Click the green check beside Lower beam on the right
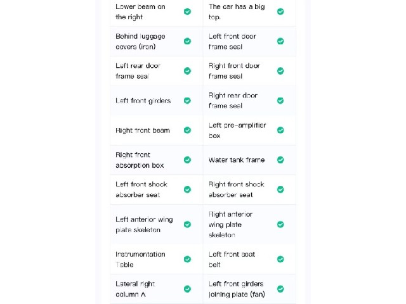 pos(188,11)
